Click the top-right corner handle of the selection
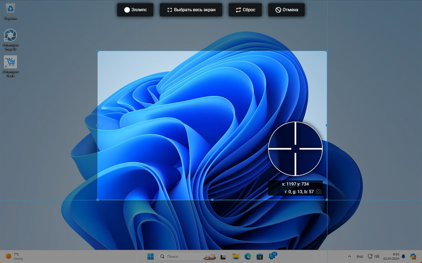 pos(327,51)
